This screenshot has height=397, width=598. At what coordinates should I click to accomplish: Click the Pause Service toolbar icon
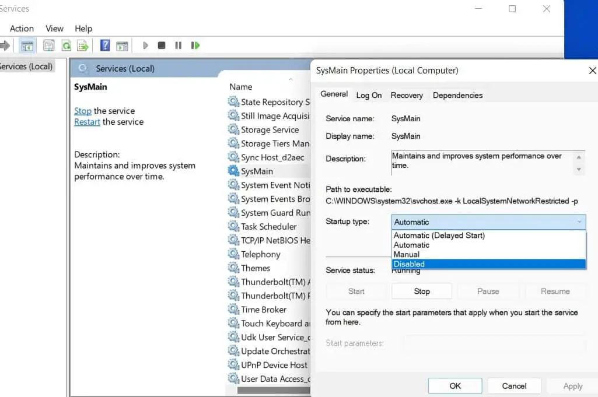click(x=179, y=45)
